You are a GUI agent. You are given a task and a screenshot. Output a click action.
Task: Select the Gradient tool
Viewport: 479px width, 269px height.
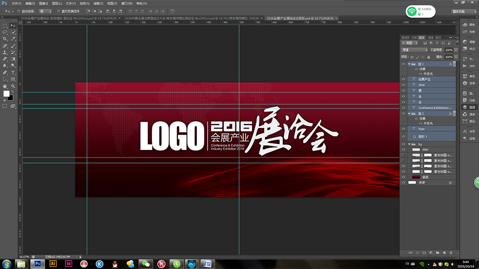pyautogui.click(x=13, y=59)
